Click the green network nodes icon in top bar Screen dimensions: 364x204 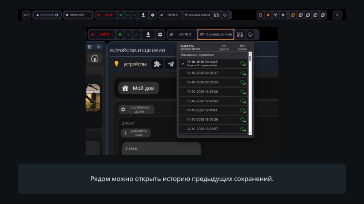(134, 15)
